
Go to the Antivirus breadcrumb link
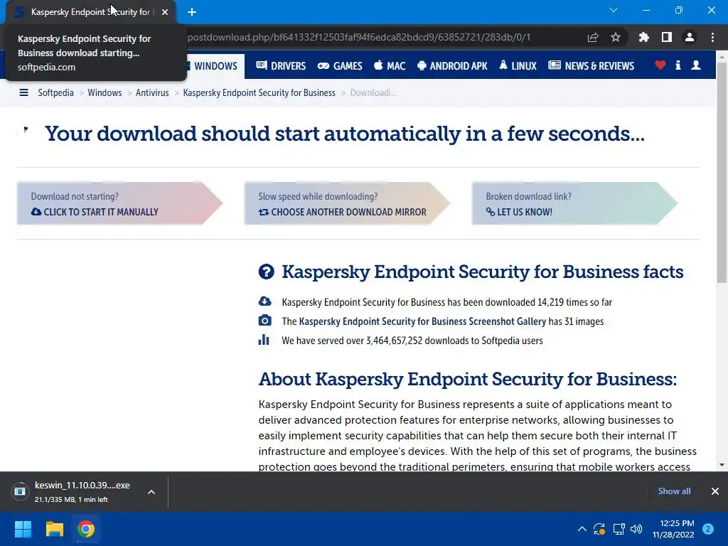152,93
